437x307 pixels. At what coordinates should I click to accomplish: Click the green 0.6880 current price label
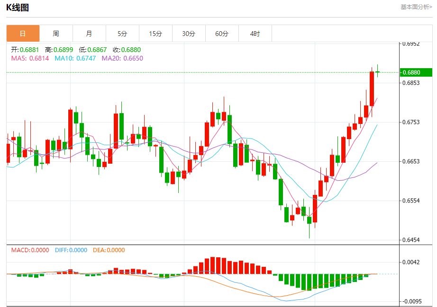pyautogui.click(x=416, y=72)
